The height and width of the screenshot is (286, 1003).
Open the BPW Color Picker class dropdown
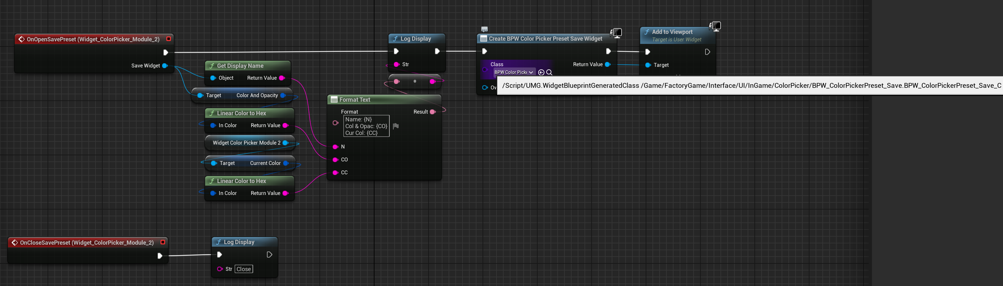[x=514, y=72]
